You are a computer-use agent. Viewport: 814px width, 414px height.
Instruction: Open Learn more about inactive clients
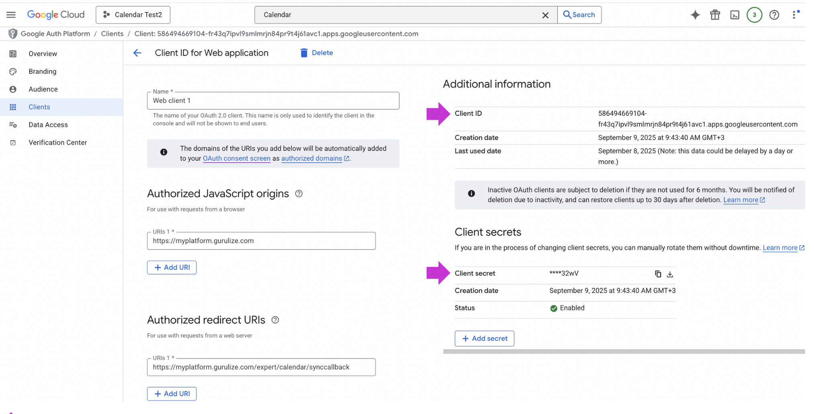(744, 200)
